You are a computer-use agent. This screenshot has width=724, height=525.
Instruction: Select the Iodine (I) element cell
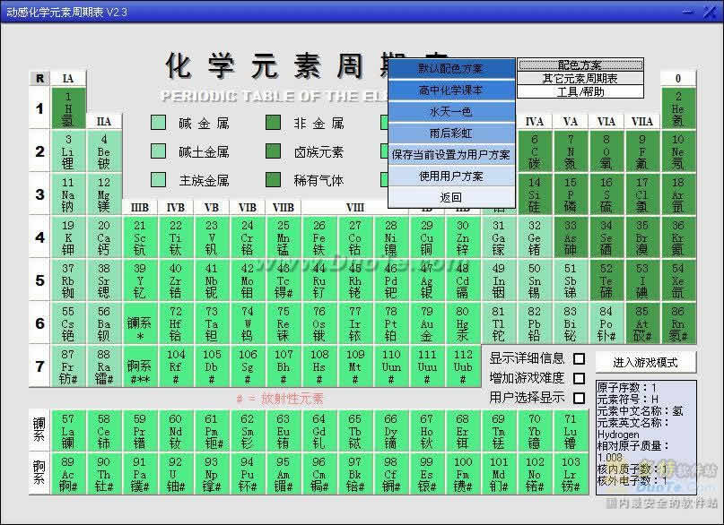[x=642, y=280]
